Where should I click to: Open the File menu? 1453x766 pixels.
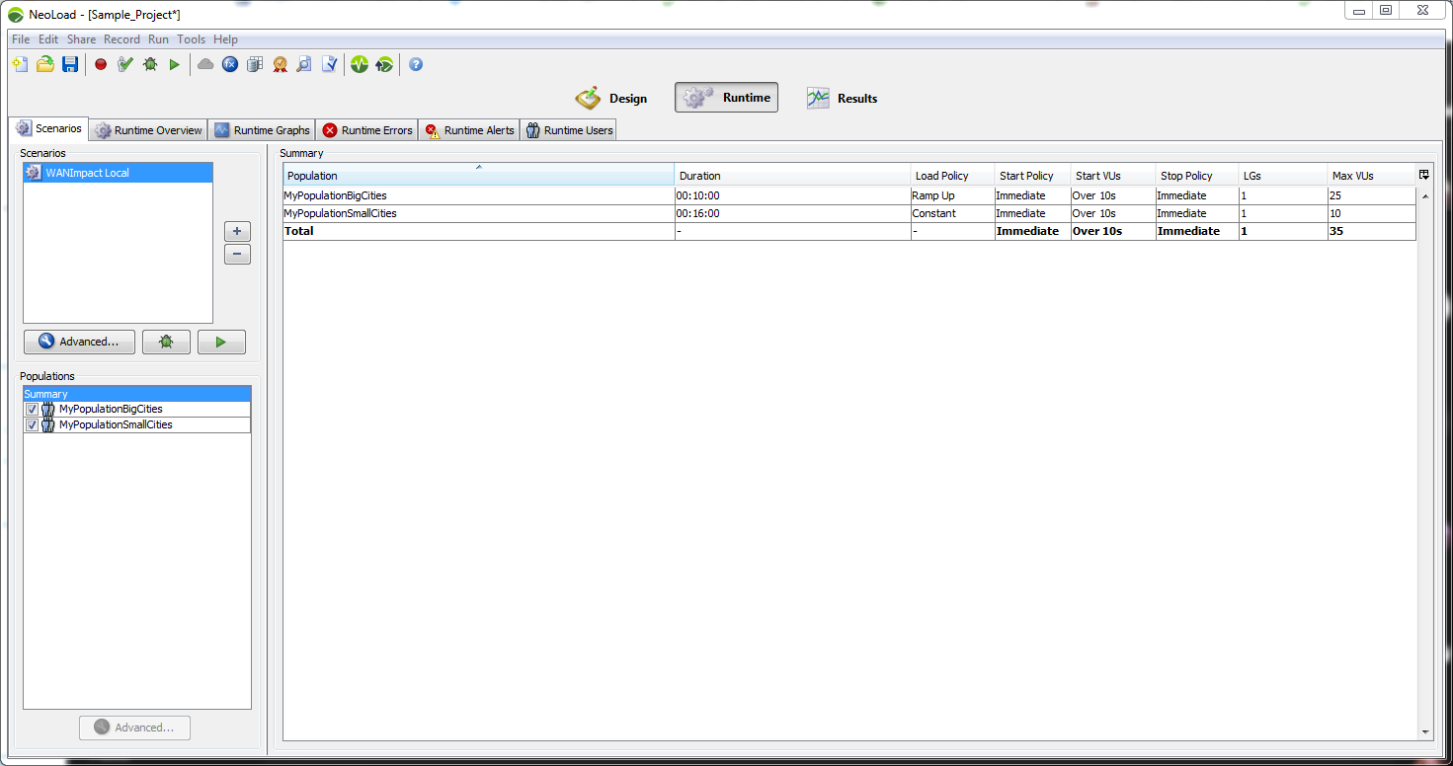[x=21, y=39]
